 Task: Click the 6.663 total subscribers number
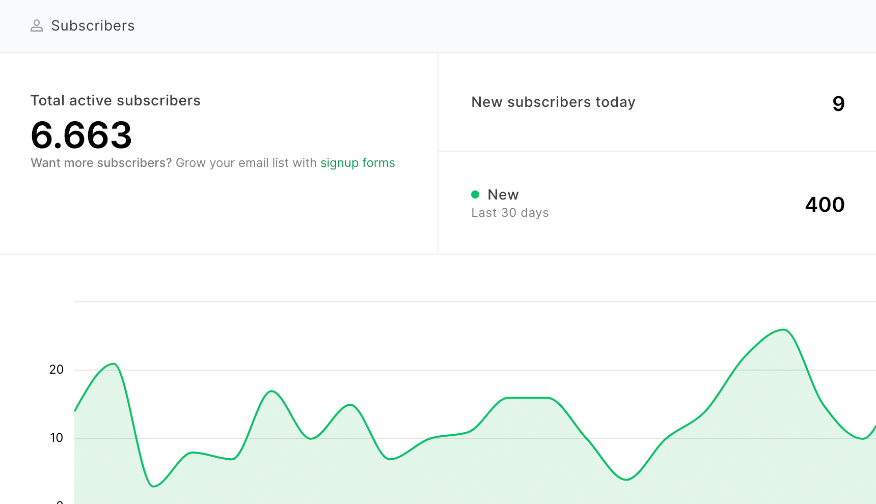(81, 135)
